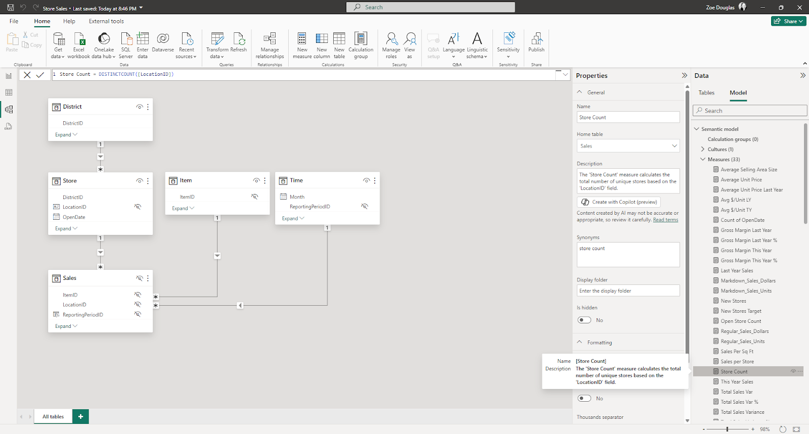The width and height of the screenshot is (809, 434).
Task: Open Recent sources list
Action: (x=187, y=45)
